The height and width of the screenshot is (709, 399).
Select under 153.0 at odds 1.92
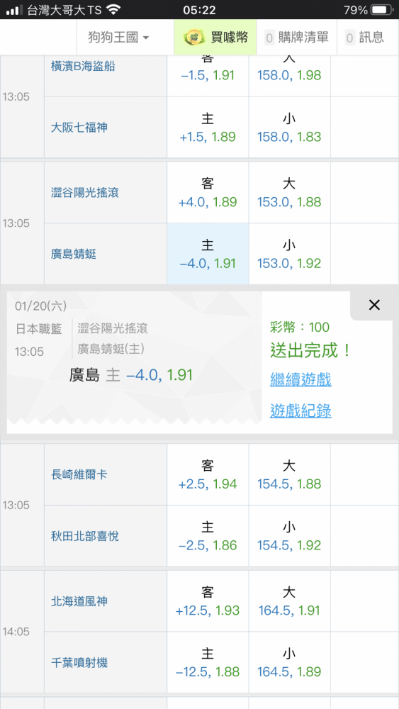[289, 254]
